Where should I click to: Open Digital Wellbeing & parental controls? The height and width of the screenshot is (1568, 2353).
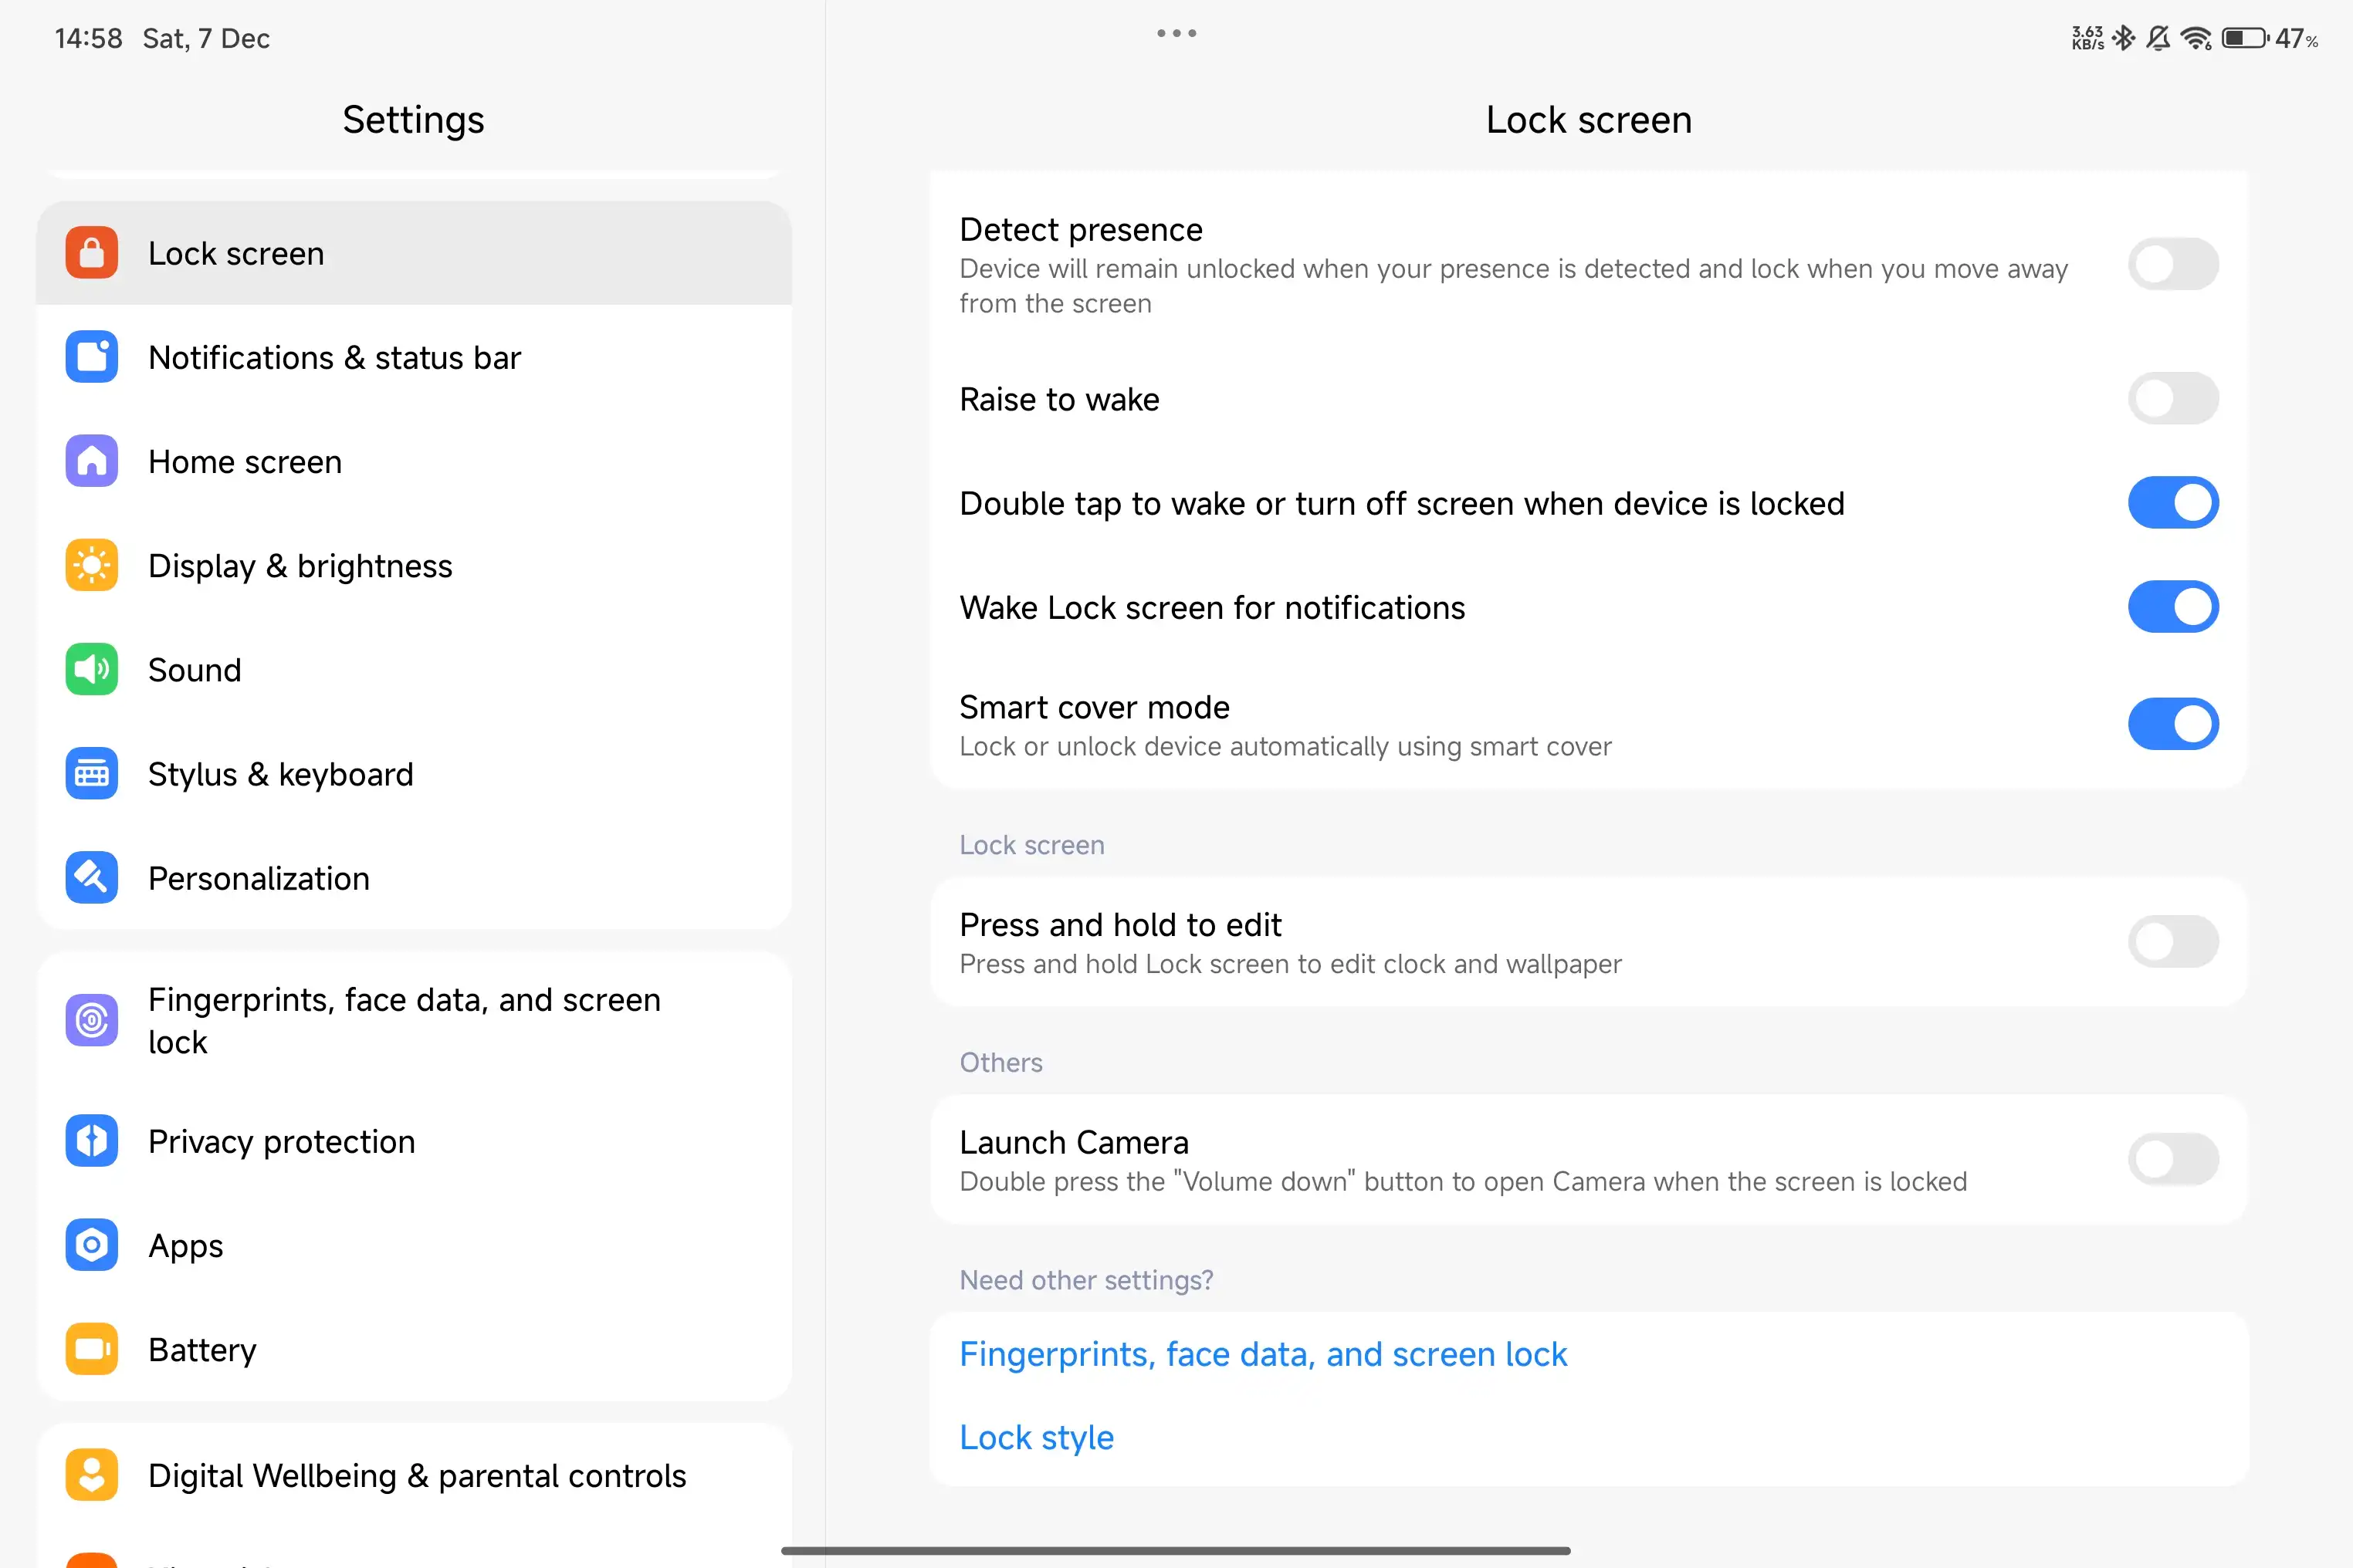tap(415, 1475)
